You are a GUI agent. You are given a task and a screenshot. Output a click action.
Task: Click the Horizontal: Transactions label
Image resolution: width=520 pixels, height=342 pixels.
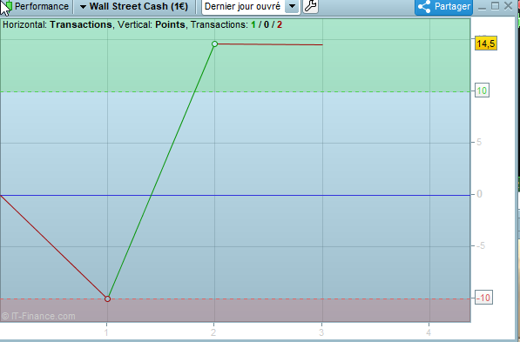click(57, 25)
